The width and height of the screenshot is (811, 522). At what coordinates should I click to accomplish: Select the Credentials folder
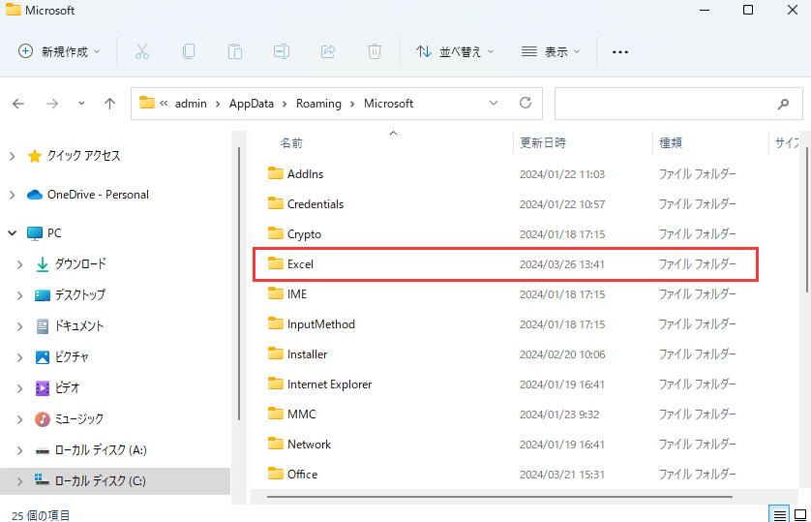[315, 203]
